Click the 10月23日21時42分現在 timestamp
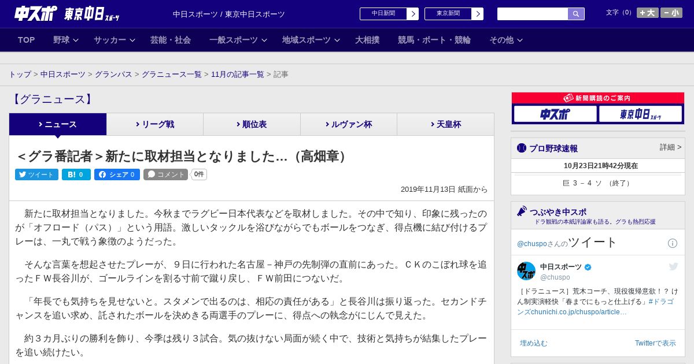694x364 pixels. (601, 166)
